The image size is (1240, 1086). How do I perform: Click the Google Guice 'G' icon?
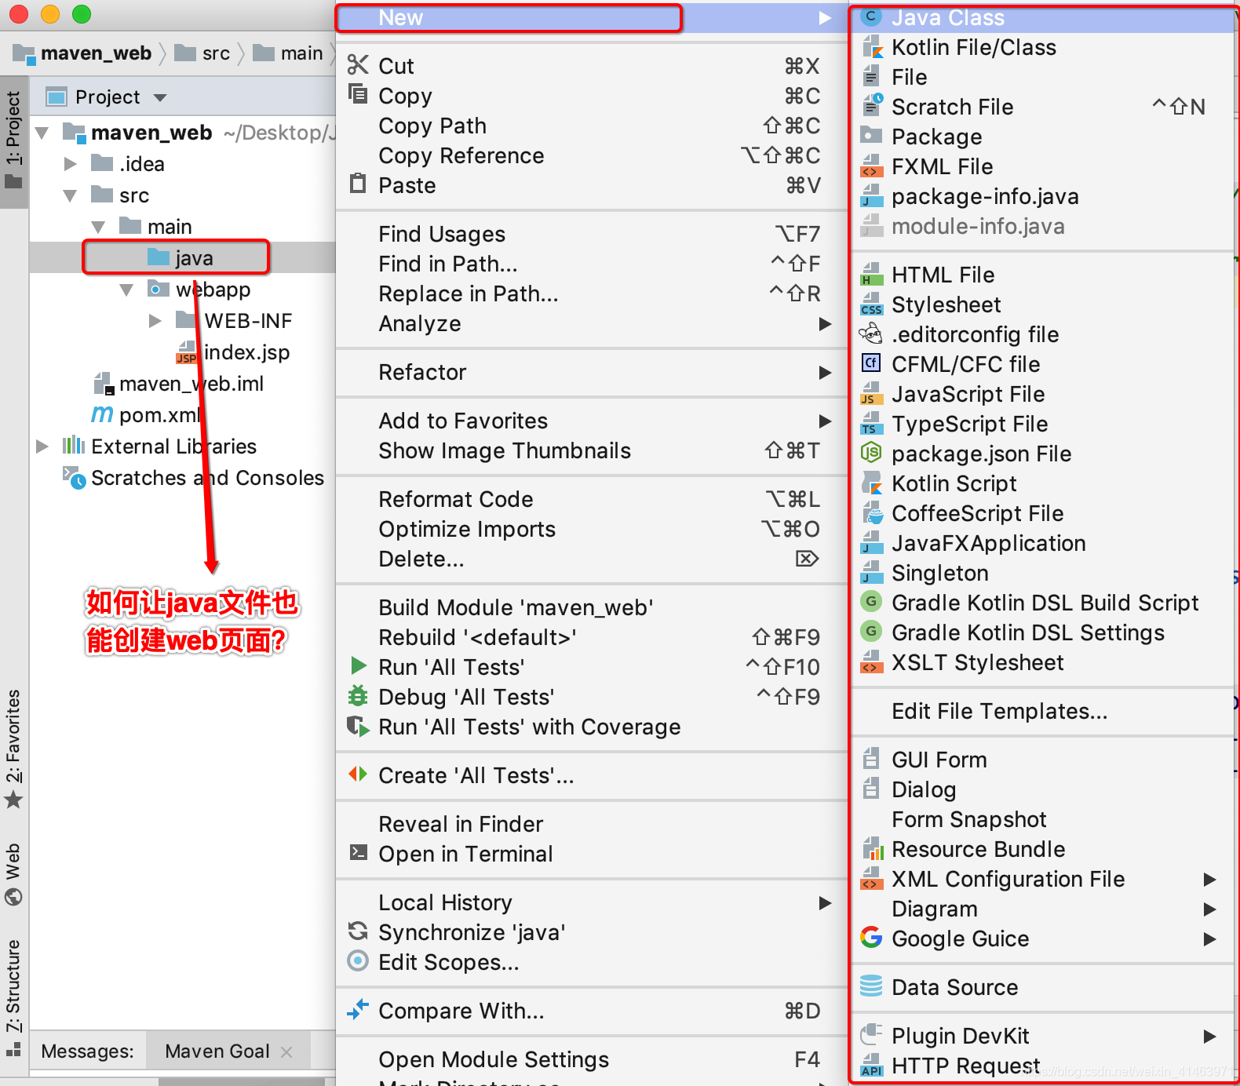(x=871, y=937)
